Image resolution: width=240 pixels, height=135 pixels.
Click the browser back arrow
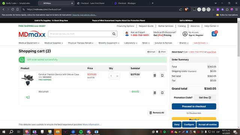tap(3, 9)
